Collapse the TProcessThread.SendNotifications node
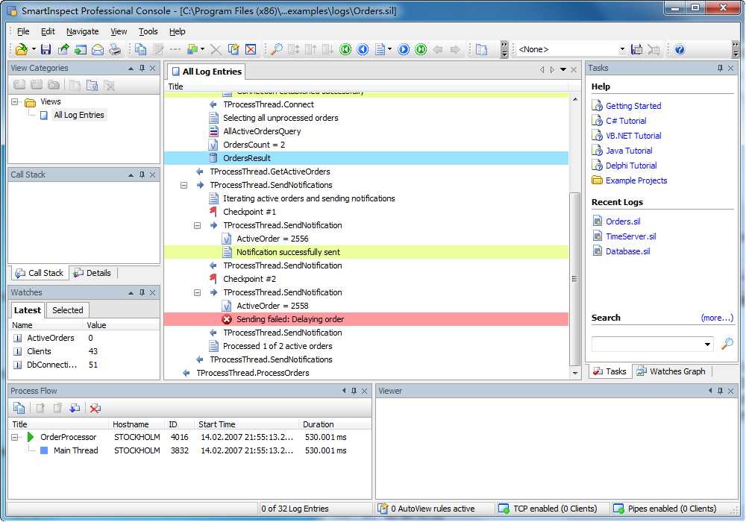Screen dimensions: 746x522 pyautogui.click(x=184, y=185)
